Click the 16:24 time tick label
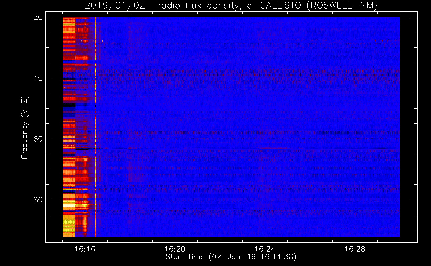The height and width of the screenshot is (266, 431). point(265,249)
